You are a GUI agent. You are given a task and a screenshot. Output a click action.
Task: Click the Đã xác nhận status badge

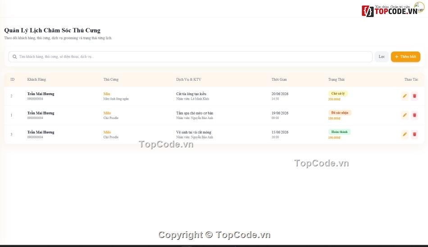pyautogui.click(x=340, y=113)
